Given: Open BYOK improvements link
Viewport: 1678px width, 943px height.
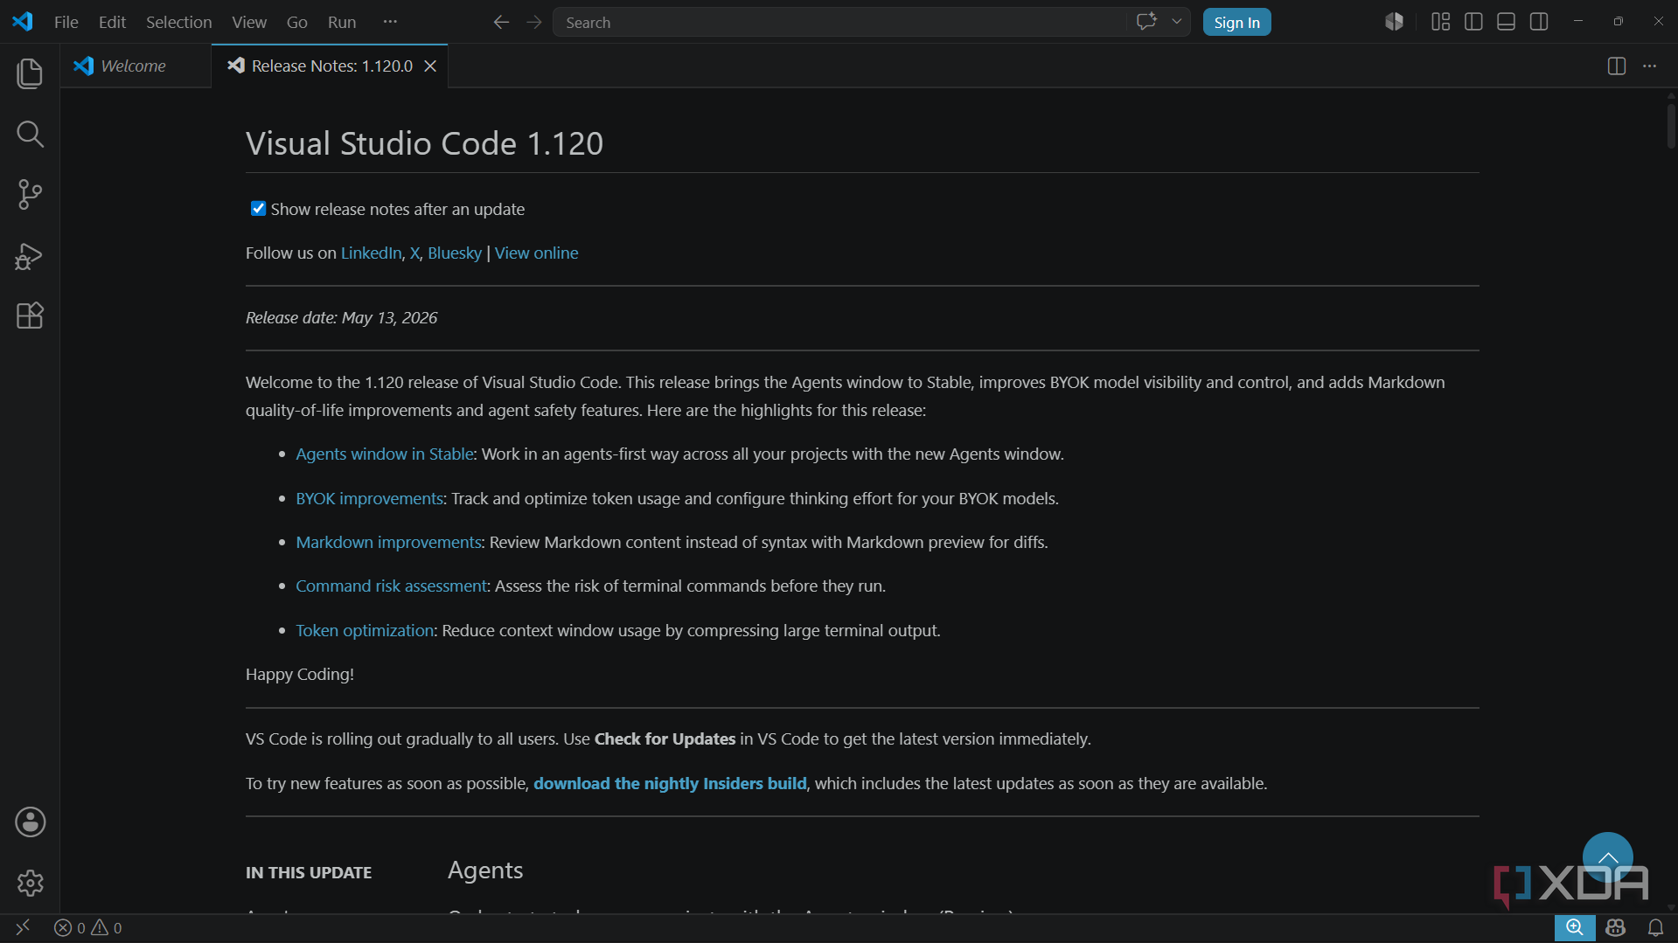Looking at the screenshot, I should (x=369, y=498).
